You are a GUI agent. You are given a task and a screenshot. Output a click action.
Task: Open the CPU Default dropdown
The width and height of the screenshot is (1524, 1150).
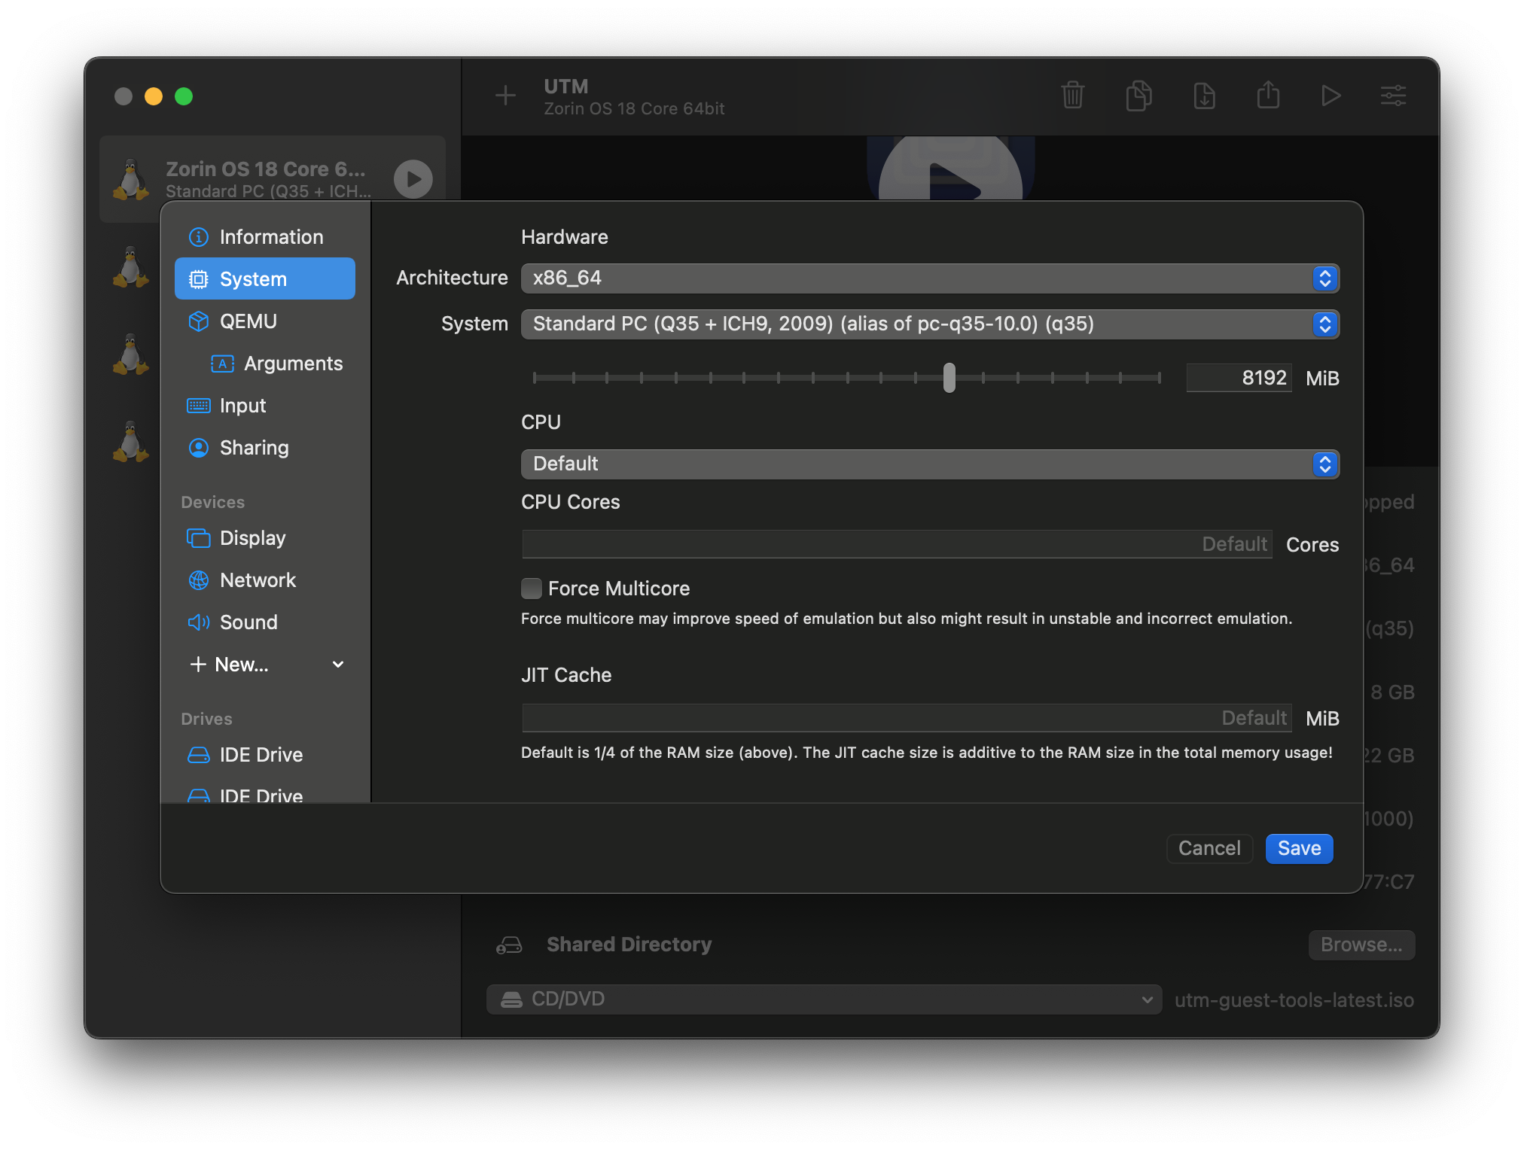pyautogui.click(x=929, y=464)
